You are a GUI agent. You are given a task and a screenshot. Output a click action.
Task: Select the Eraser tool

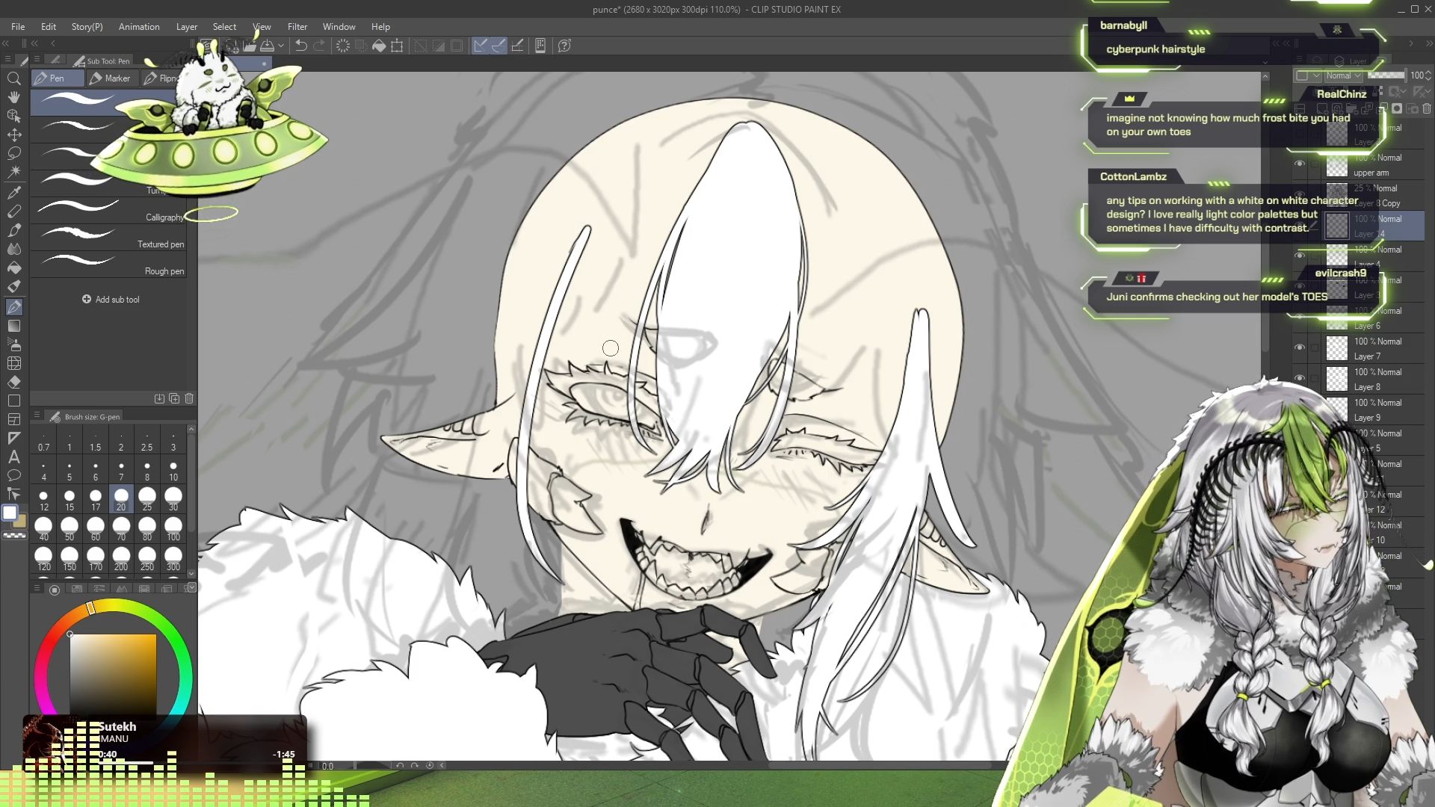(13, 382)
